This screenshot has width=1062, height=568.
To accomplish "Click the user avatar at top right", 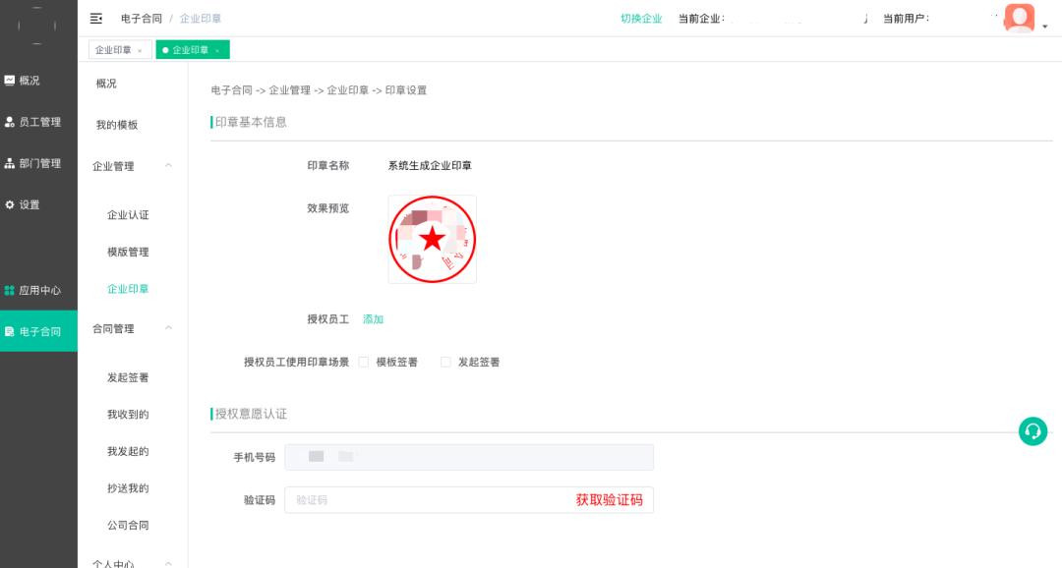I will pos(1019,18).
